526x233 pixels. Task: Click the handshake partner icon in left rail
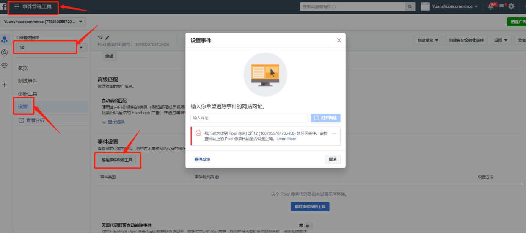coord(5,65)
